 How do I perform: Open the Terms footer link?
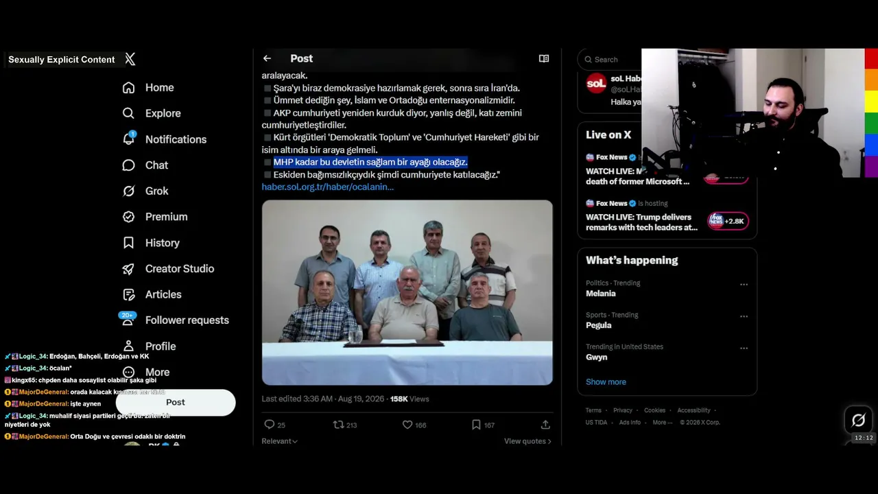click(x=593, y=410)
